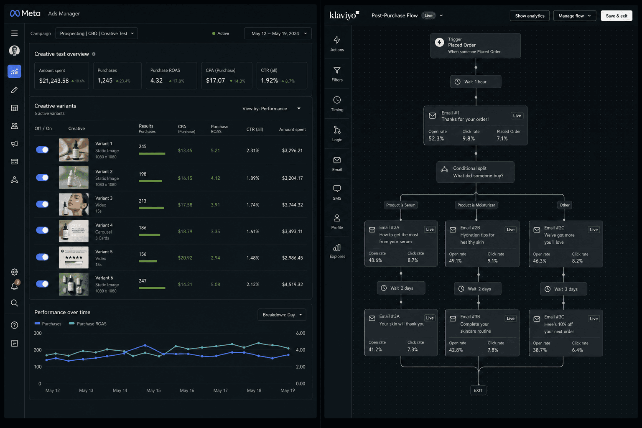Image resolution: width=642 pixels, height=428 pixels.
Task: Select the Klaviyo SMS chat component
Action: pos(337,192)
